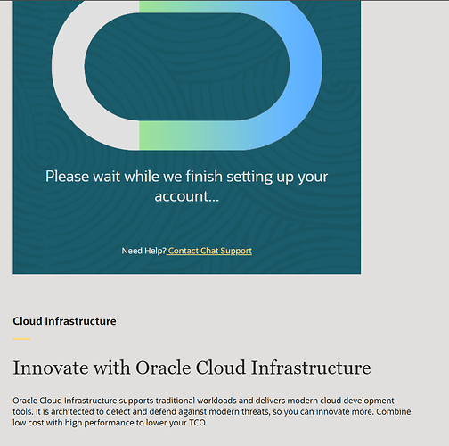Click the 'Innovate with Oracle Cloud Infrastructure' heading
449x446 pixels.
pyautogui.click(x=192, y=368)
